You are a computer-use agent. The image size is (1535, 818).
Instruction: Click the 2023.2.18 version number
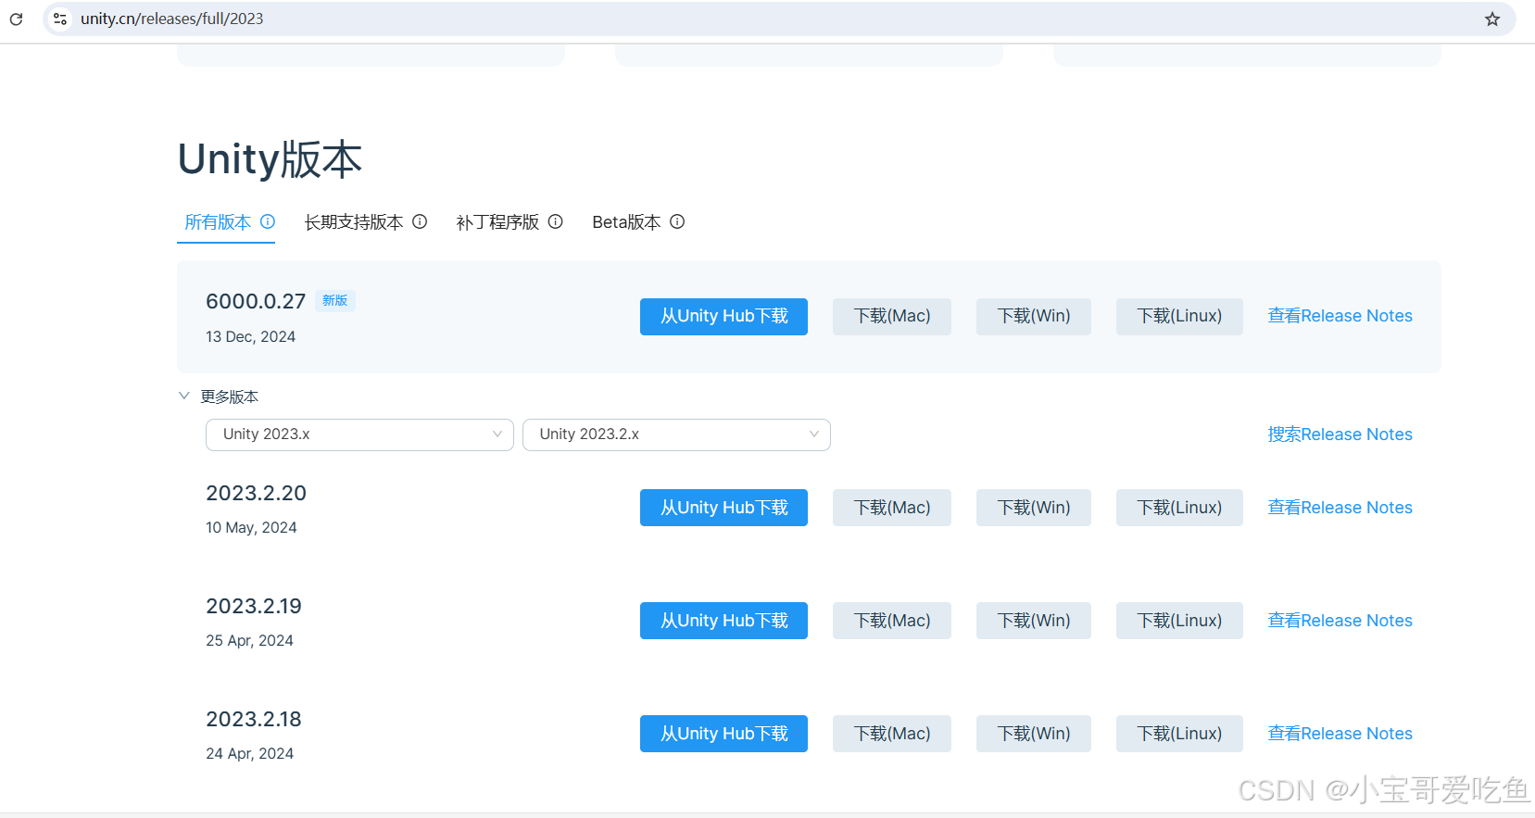pyautogui.click(x=254, y=719)
